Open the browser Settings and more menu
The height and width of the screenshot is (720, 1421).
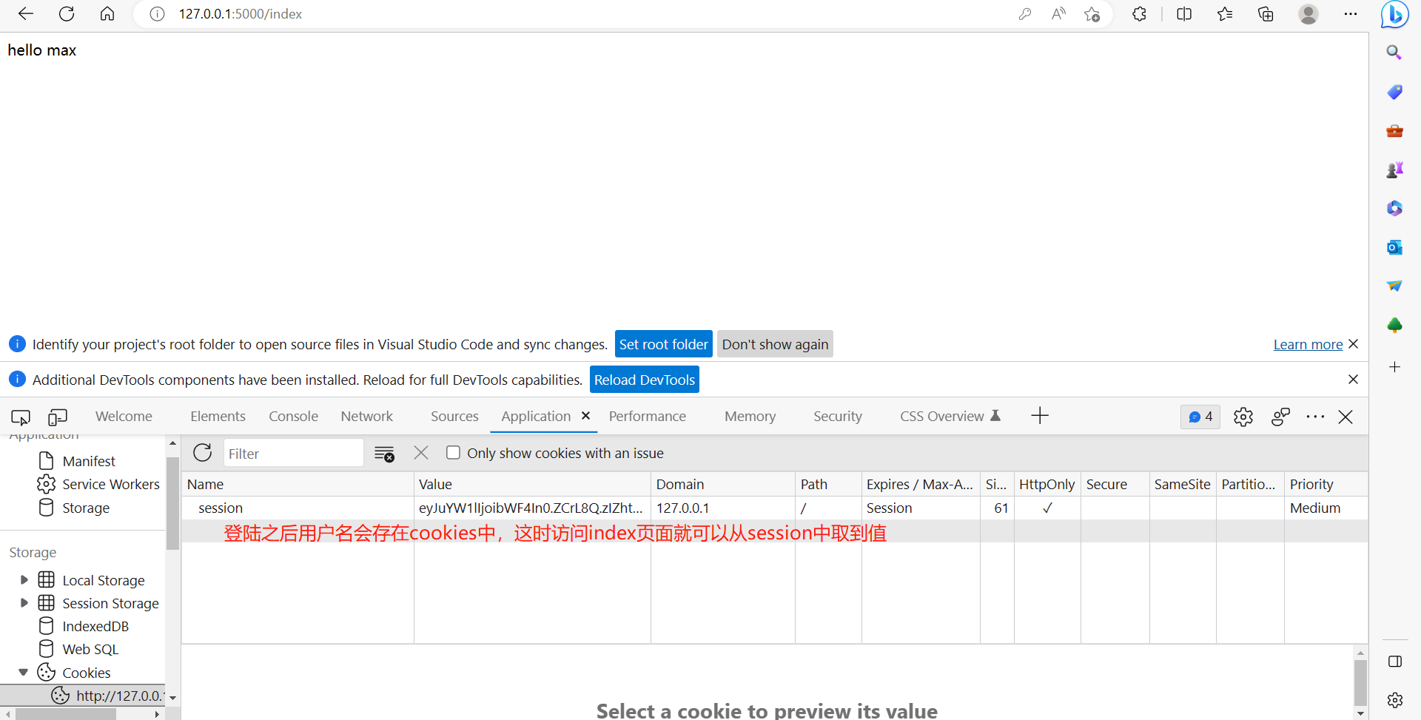click(x=1351, y=14)
